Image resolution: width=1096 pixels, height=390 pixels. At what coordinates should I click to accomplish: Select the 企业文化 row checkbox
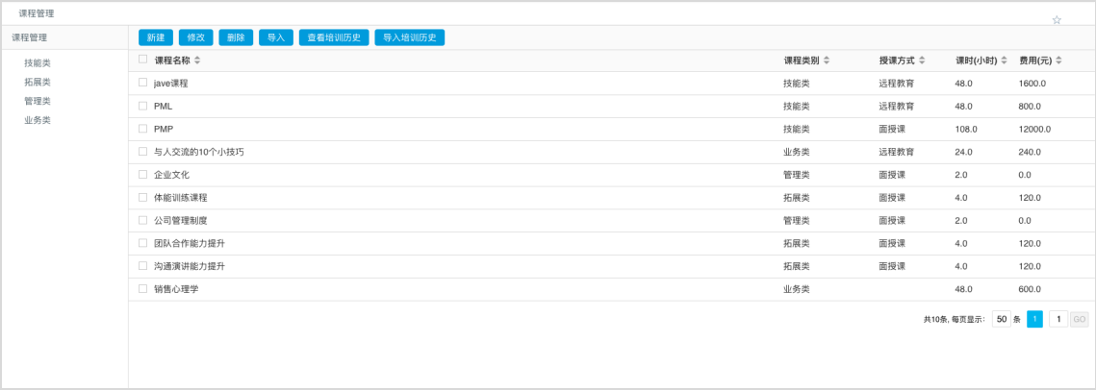(142, 174)
